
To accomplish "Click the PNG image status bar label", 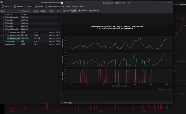I will coord(68,103).
